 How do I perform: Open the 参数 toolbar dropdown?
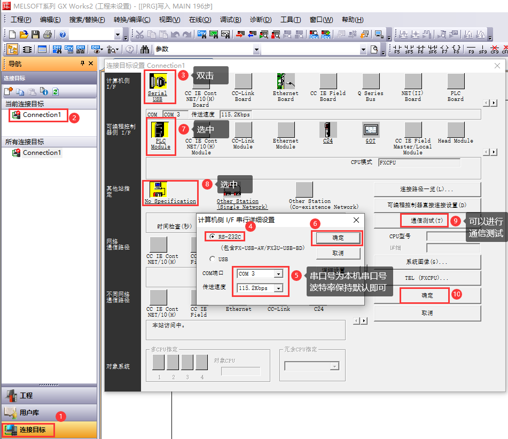tap(256, 50)
